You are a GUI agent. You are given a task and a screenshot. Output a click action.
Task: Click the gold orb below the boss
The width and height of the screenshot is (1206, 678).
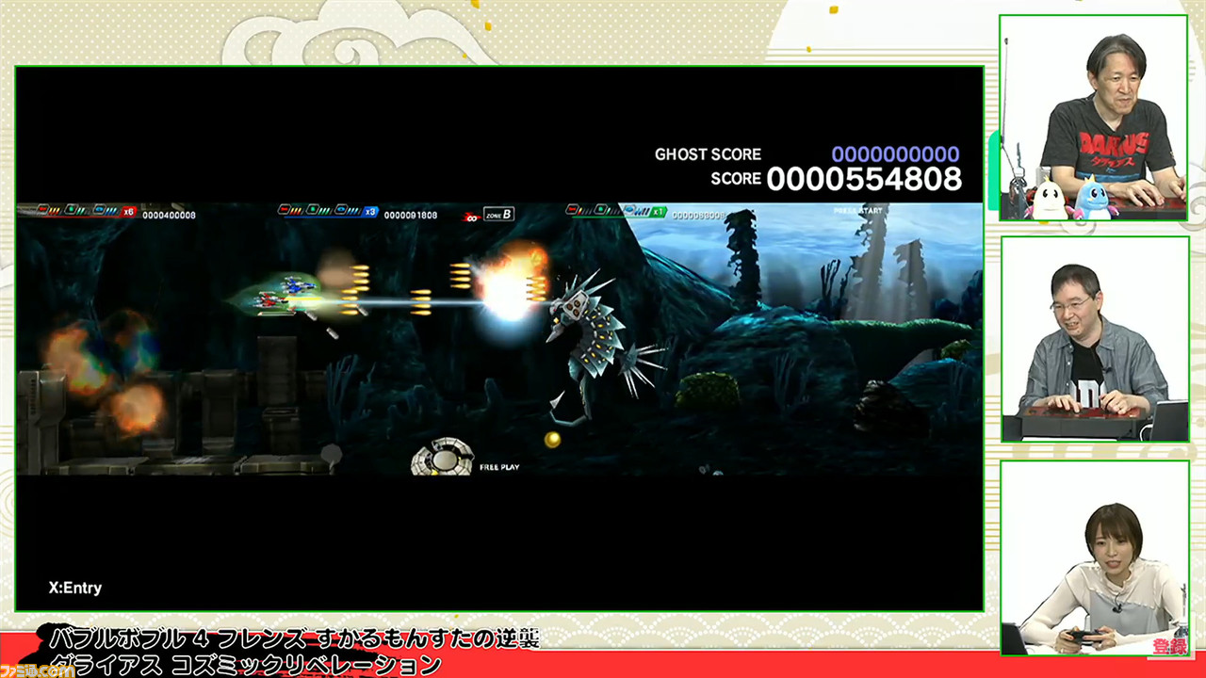[552, 439]
